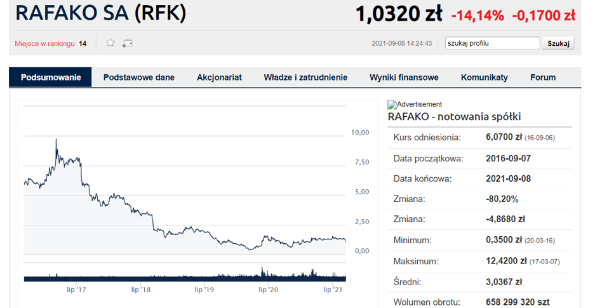This screenshot has width=602, height=308.
Task: Click the lip '18 axis label
Action: (x=141, y=290)
